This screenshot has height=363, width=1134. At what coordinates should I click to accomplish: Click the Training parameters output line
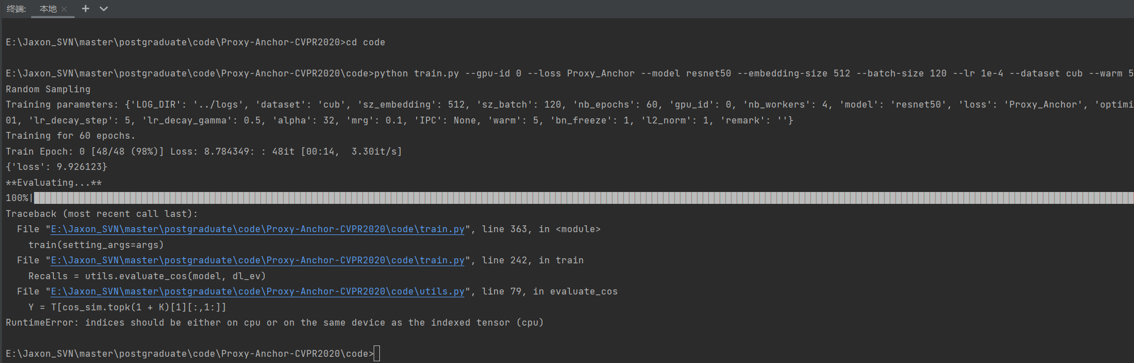click(570, 105)
